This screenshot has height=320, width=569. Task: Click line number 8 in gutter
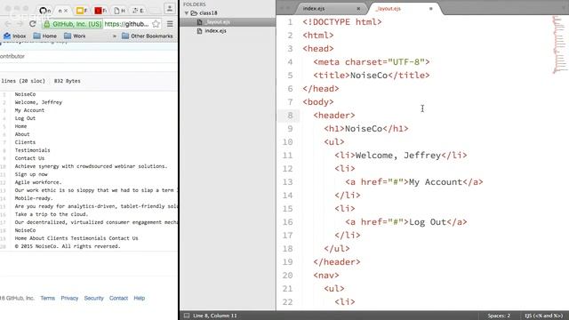[290, 116]
